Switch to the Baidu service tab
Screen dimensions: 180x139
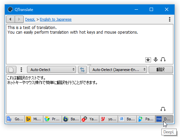pyautogui.click(x=127, y=119)
